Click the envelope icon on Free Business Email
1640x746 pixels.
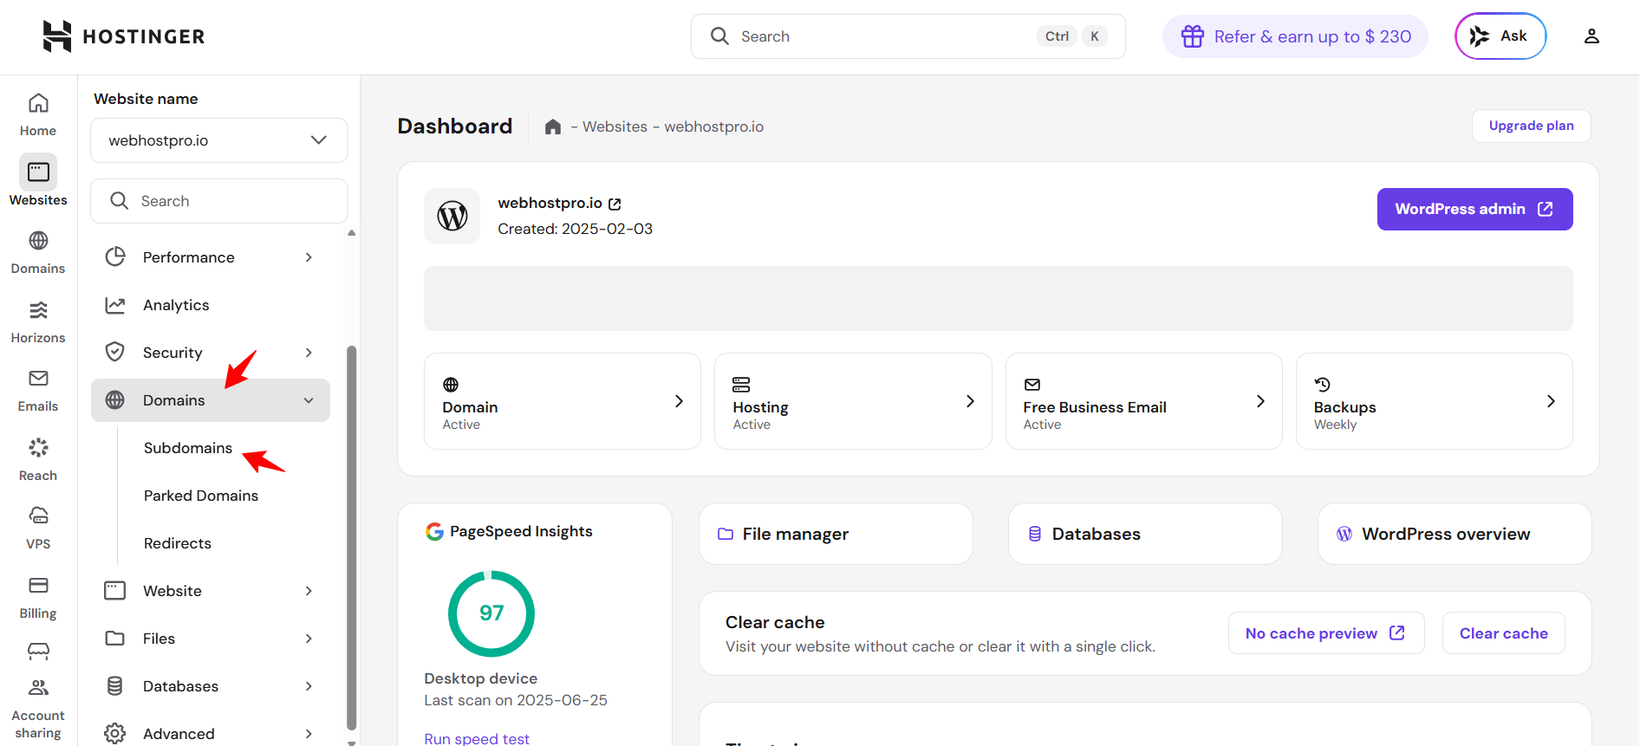pyautogui.click(x=1032, y=385)
